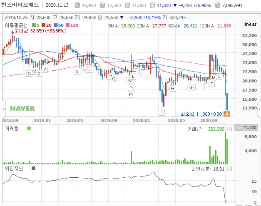Click the 2019.01 date axis label
261x206 pixels.
42,120
